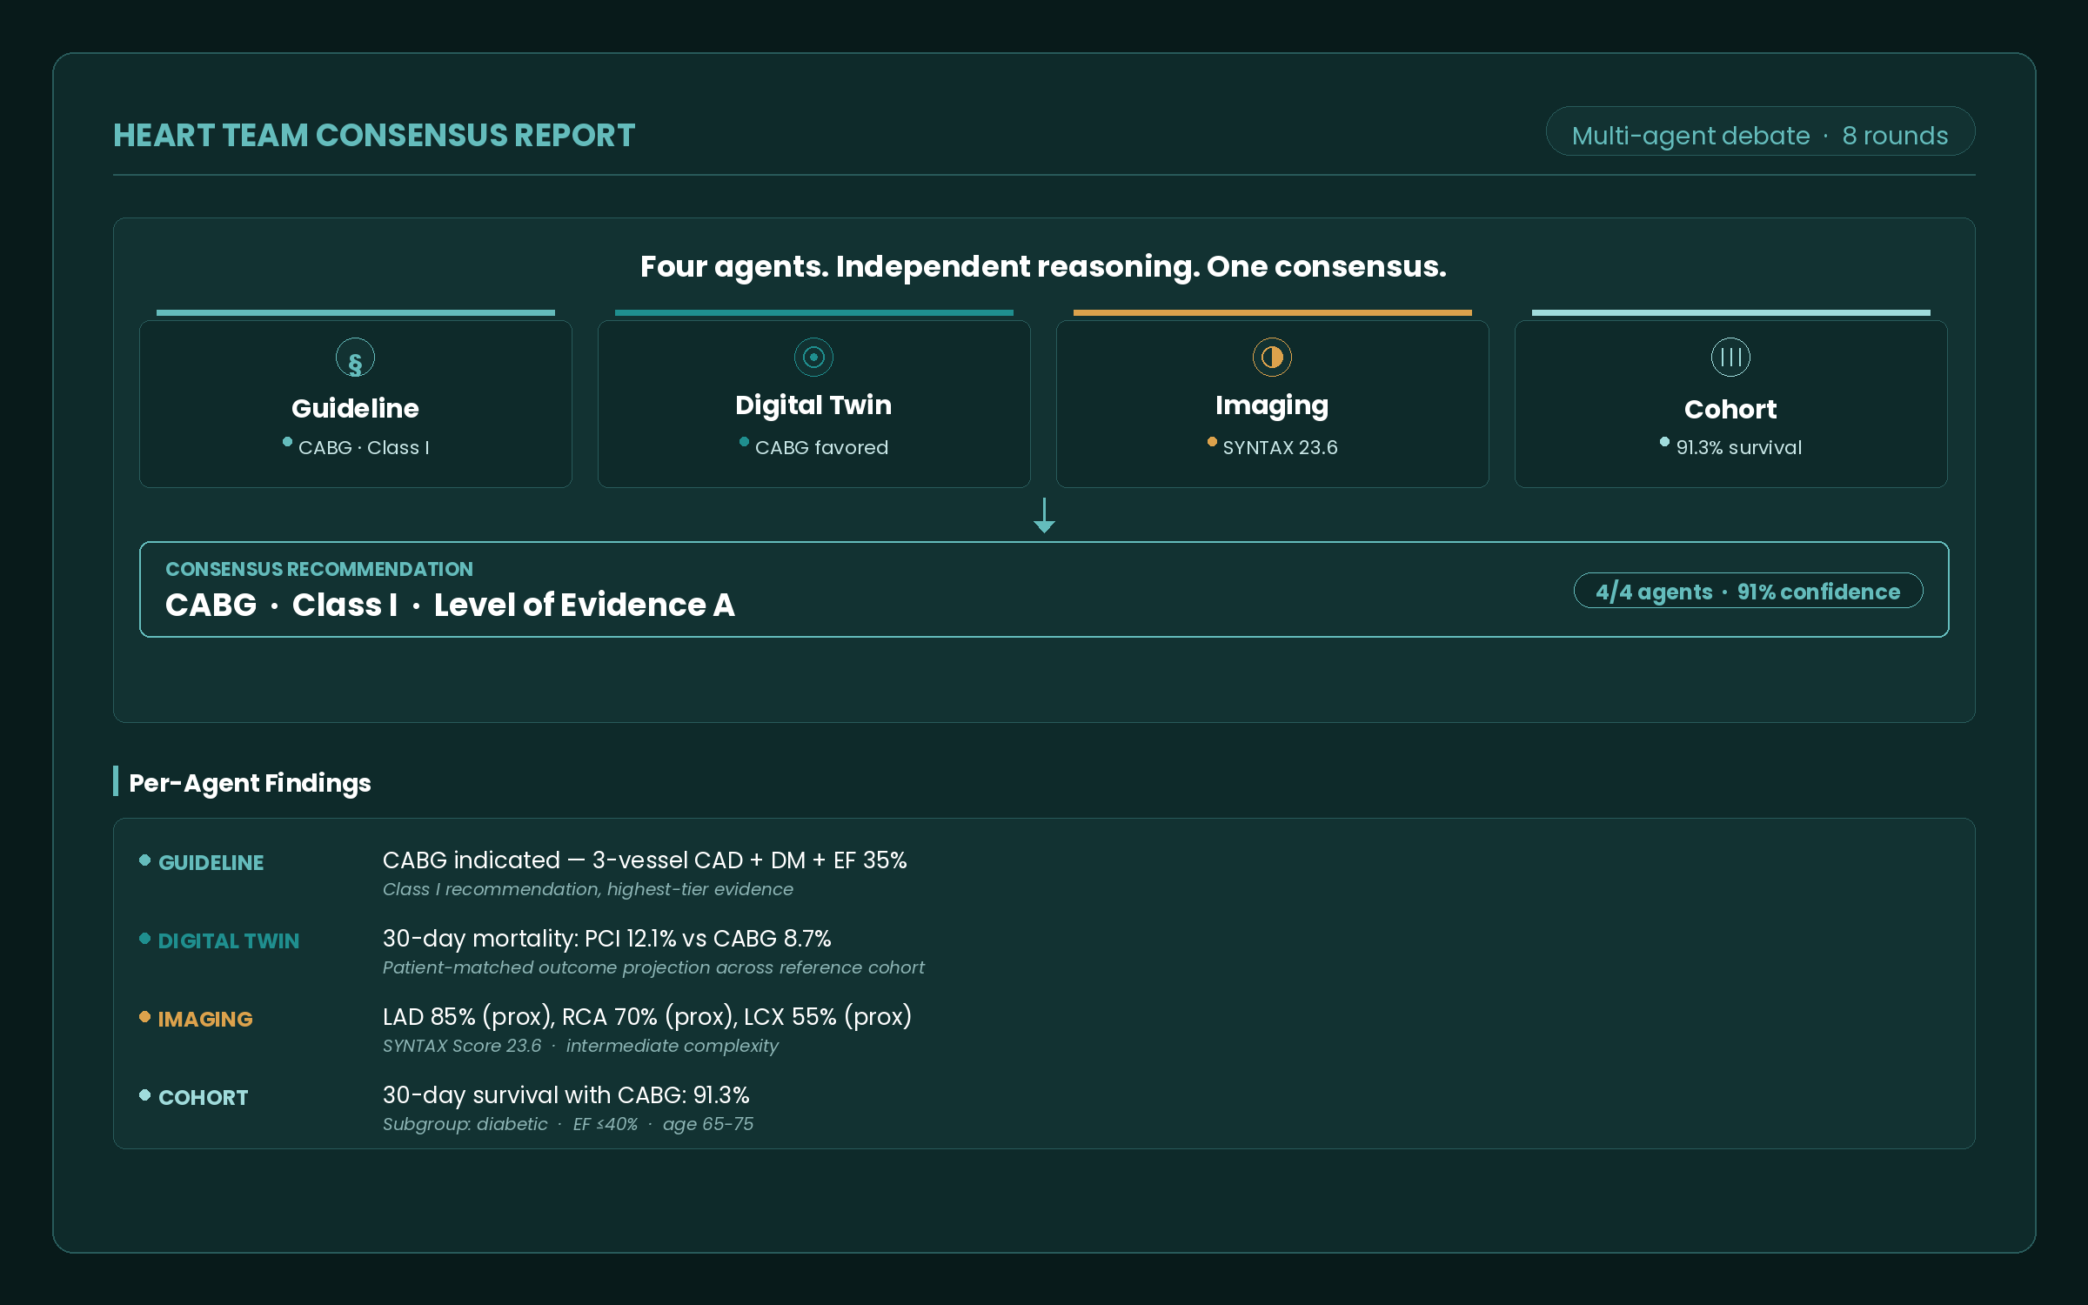
Task: Click the Cohort bars icon
Action: coord(1730,357)
